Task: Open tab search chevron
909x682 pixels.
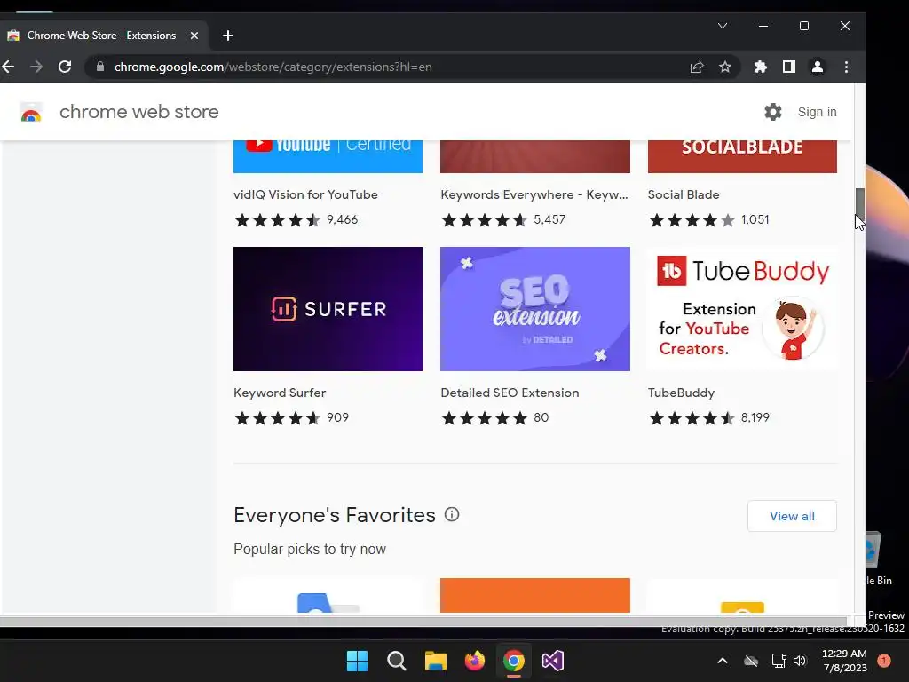Action: (x=723, y=26)
